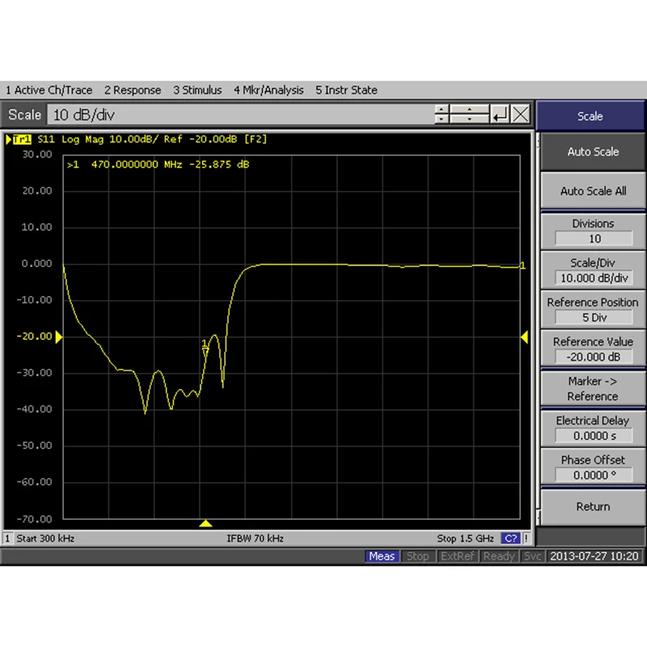Image resolution: width=647 pixels, height=647 pixels.
Task: Open the 3 Stimulus menu
Action: [197, 90]
